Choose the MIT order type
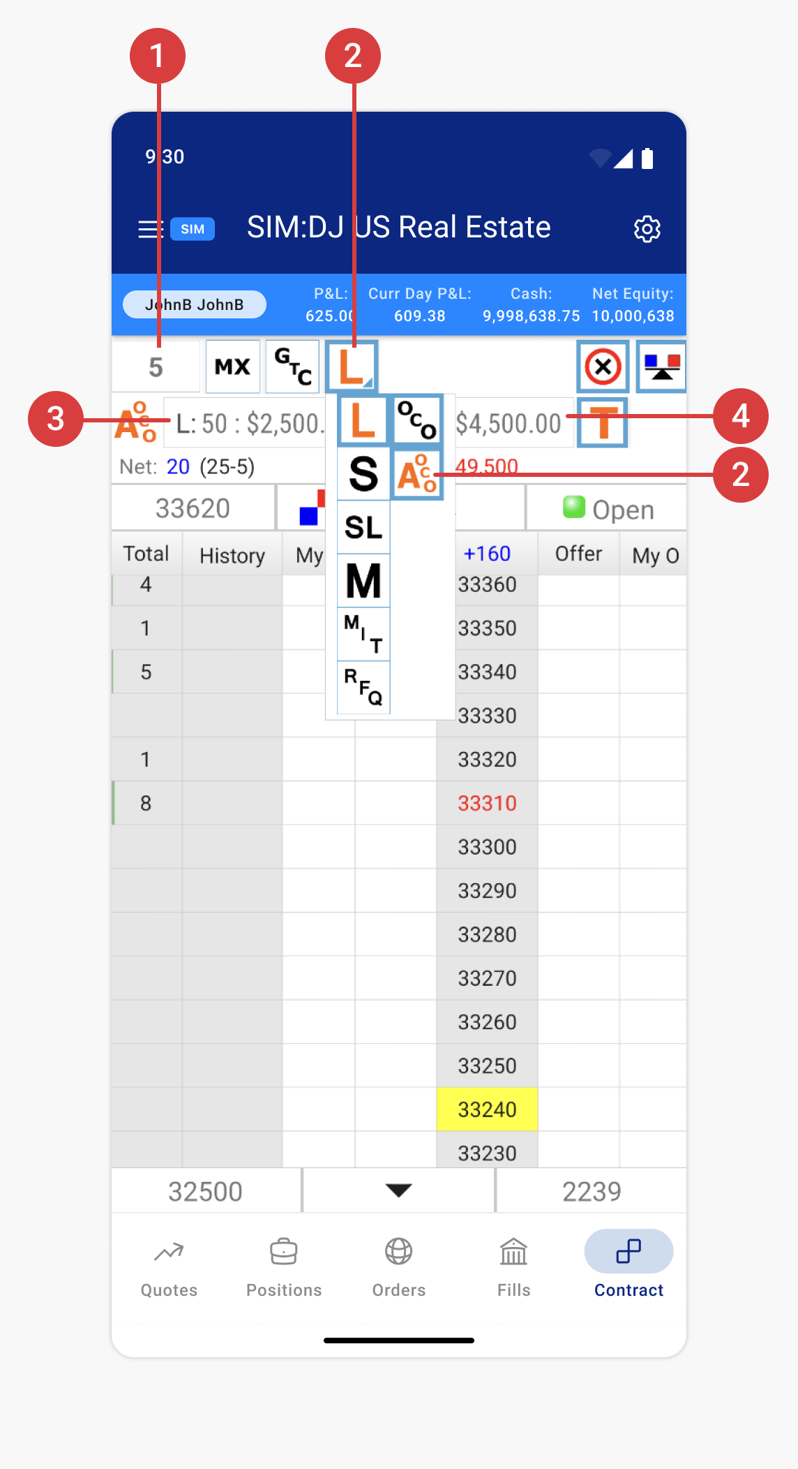The image size is (798, 1469). pos(363,634)
